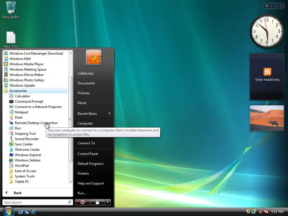This screenshot has width=288, height=216.
Task: Lock the computer with the lock button
Action: 97,202
